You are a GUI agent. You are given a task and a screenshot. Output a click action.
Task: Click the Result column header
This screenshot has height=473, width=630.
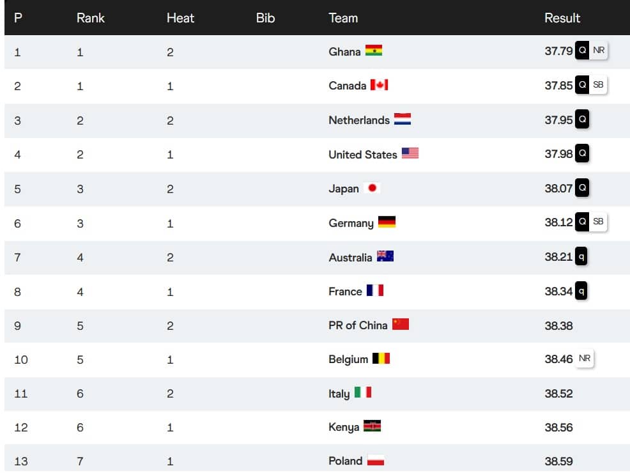(562, 18)
